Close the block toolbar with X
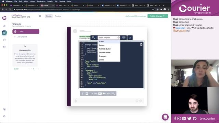This screenshot has width=219, height=123. coord(130,38)
